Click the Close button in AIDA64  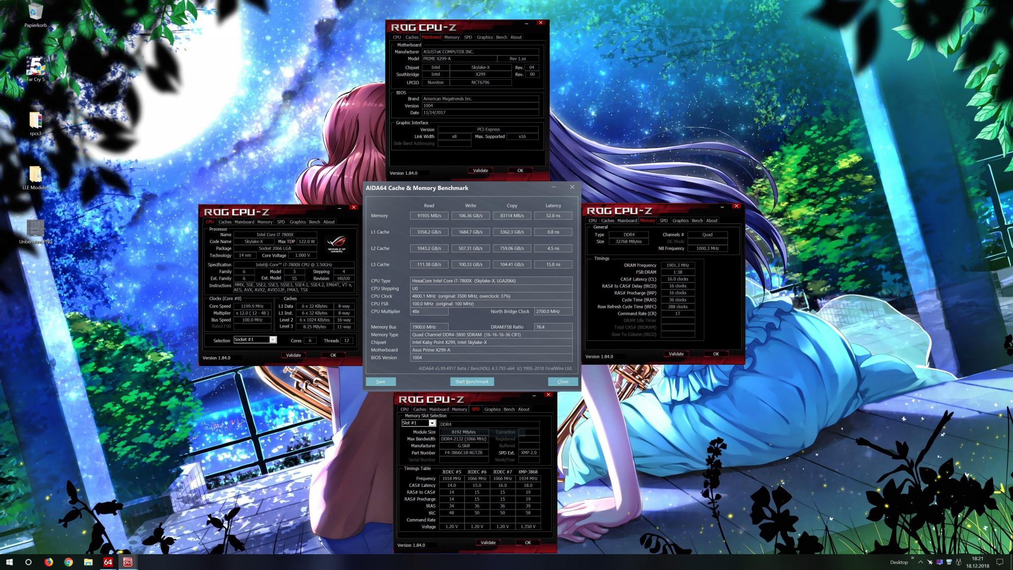click(563, 381)
